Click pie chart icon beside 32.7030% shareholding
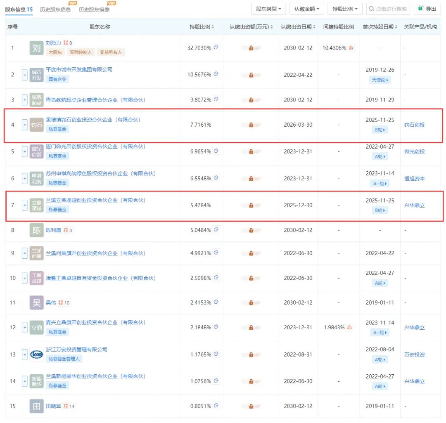Screen dimensions: 446x423 [x=216, y=47]
